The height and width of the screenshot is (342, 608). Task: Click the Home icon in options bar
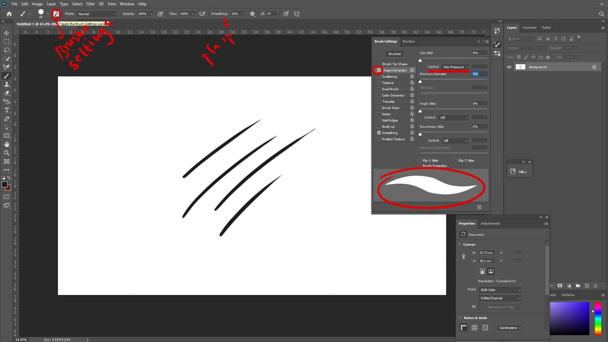[9, 14]
